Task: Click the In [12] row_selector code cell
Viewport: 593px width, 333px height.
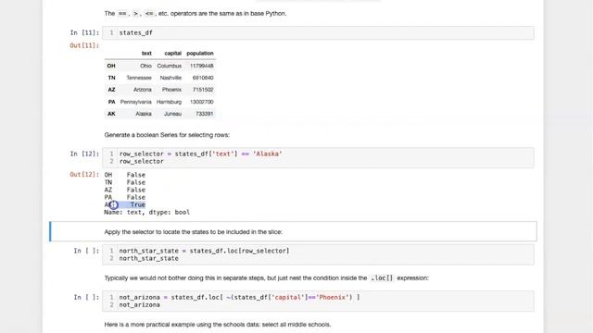Action: click(x=318, y=157)
